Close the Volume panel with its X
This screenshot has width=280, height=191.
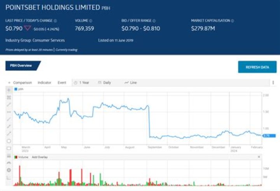pyautogui.click(x=259, y=157)
